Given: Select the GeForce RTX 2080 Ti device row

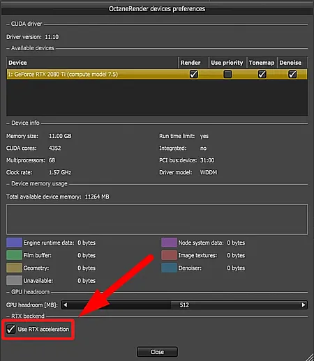Looking at the screenshot, I should tap(157, 75).
